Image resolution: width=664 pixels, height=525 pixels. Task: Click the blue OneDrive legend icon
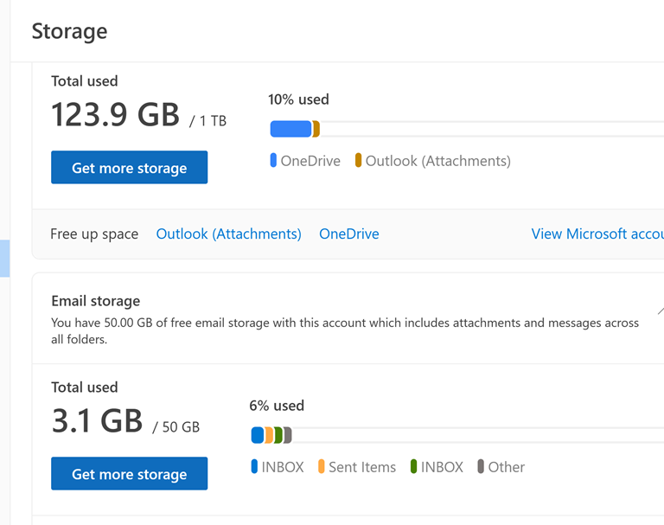click(273, 161)
